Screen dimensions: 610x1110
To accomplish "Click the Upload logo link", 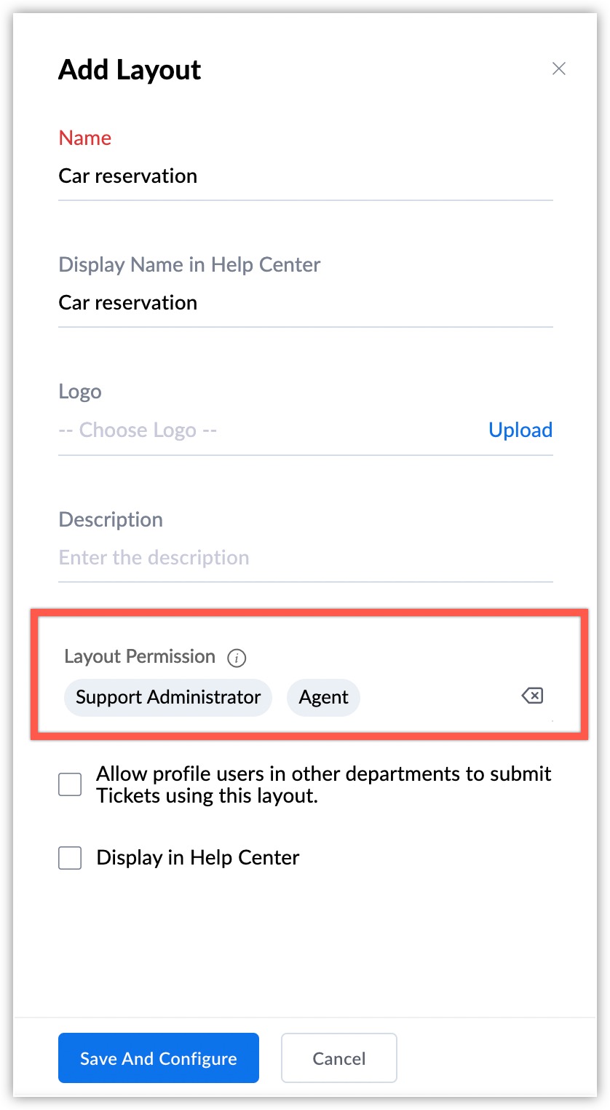I will tap(520, 430).
